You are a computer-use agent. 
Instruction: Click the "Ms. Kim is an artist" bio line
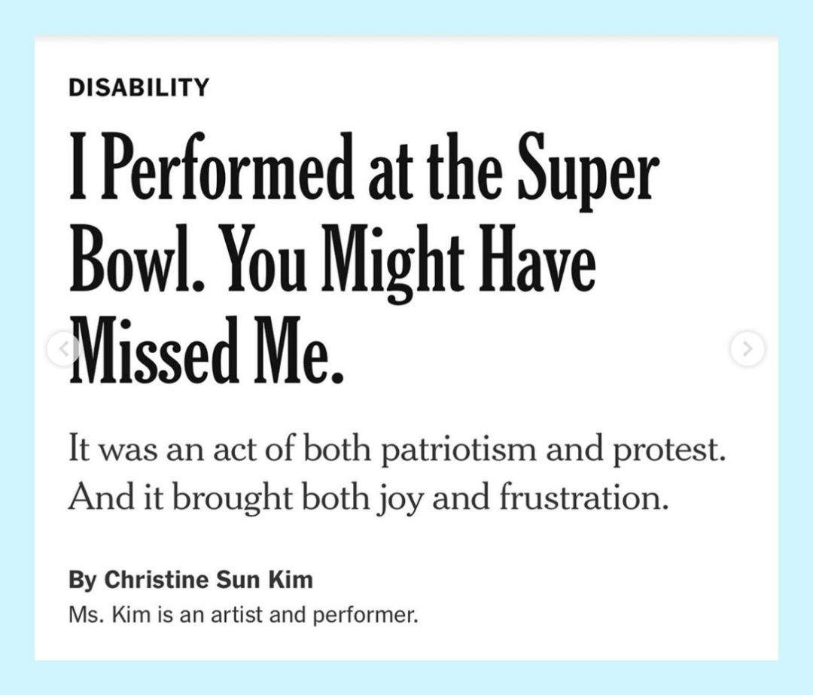click(242, 615)
